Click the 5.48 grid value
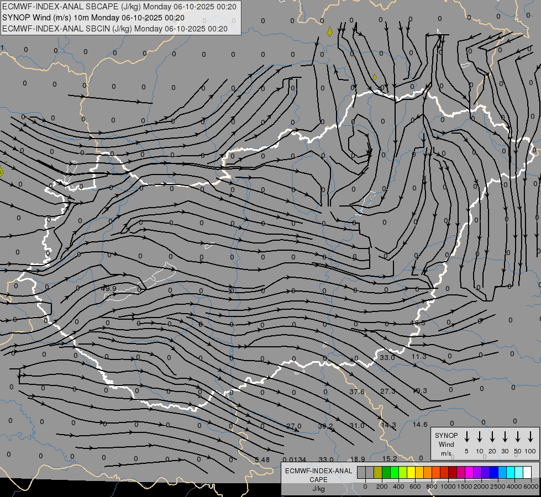541x497 pixels. [x=262, y=460]
